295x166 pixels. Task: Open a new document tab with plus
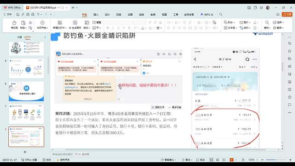tap(73, 8)
